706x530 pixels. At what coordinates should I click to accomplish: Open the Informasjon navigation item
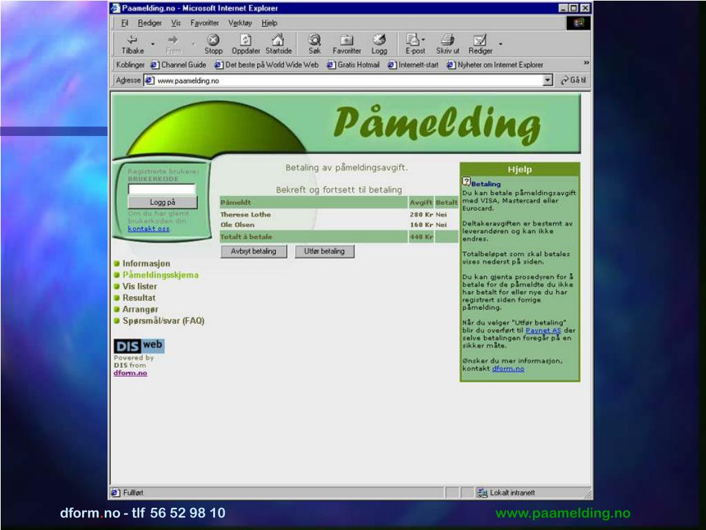146,264
